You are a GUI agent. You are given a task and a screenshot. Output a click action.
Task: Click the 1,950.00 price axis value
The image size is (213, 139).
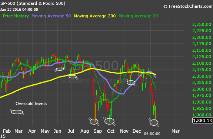(x=202, y=102)
